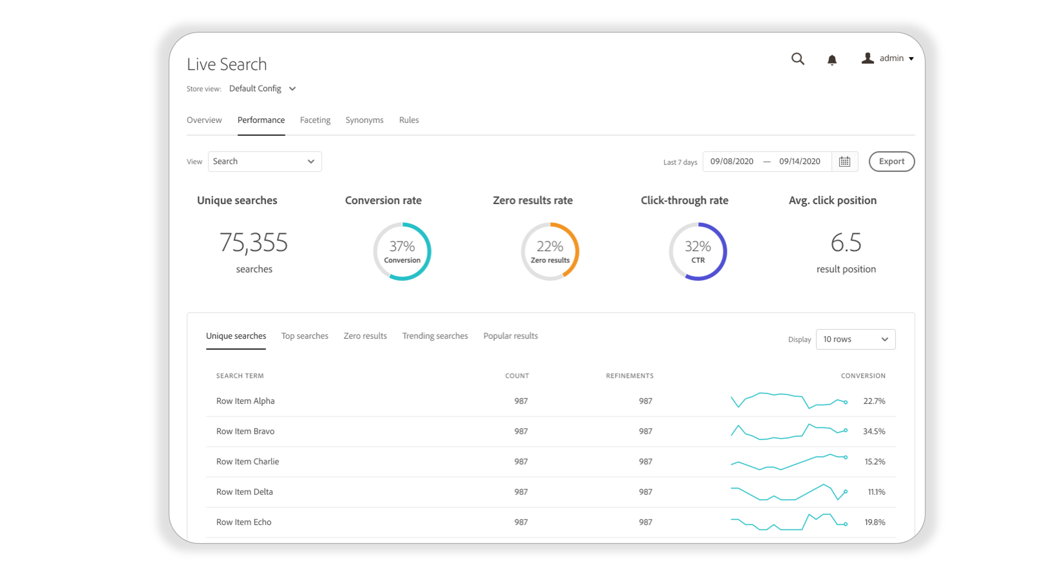Click the Export button

(x=891, y=162)
